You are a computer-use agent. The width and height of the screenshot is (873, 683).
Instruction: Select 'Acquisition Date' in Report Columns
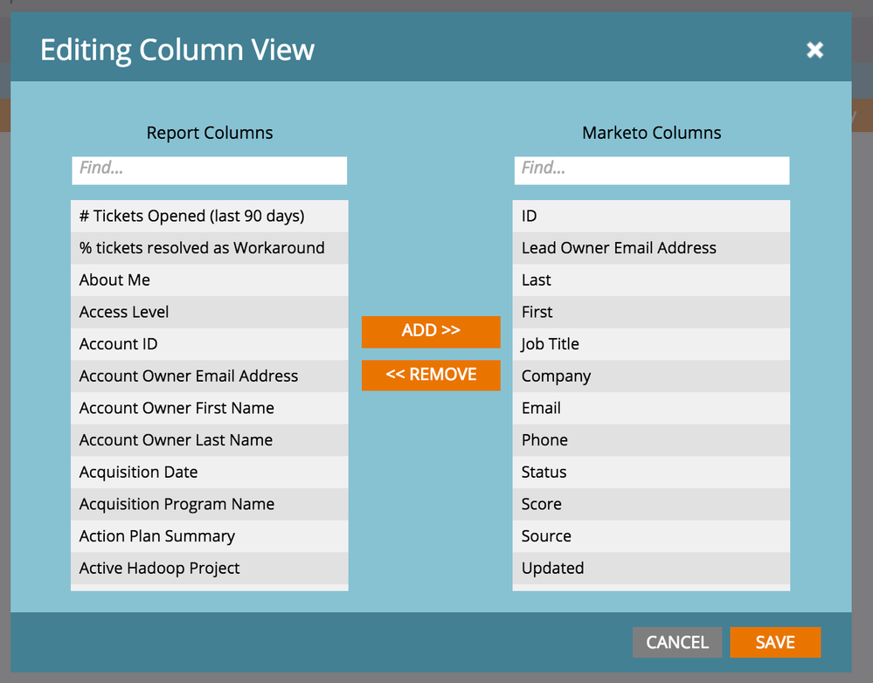tap(210, 472)
